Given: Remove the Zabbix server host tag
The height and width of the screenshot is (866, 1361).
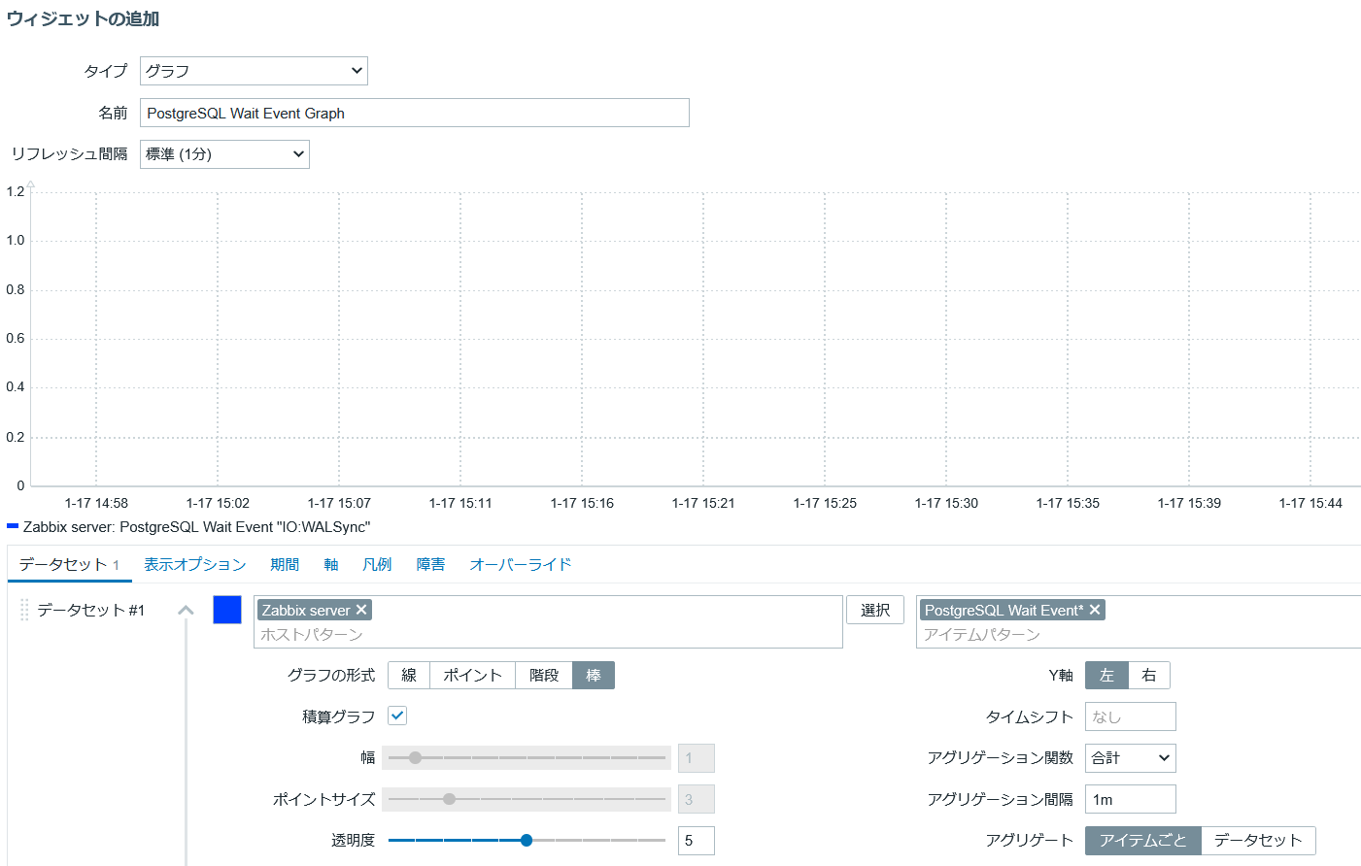Looking at the screenshot, I should [361, 610].
